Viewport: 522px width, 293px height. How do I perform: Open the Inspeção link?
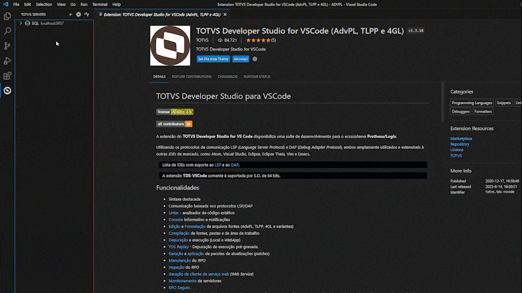(176, 267)
